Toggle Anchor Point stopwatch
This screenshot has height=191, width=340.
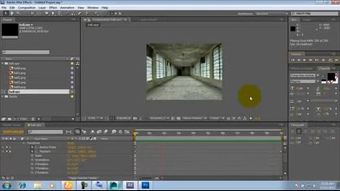tap(32, 147)
